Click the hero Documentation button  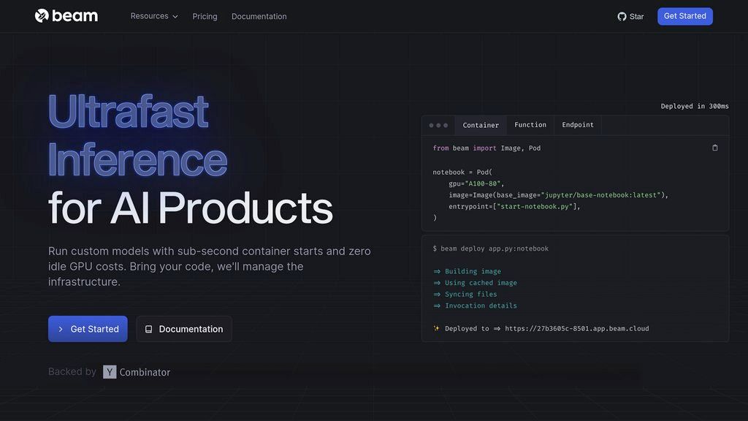point(184,329)
